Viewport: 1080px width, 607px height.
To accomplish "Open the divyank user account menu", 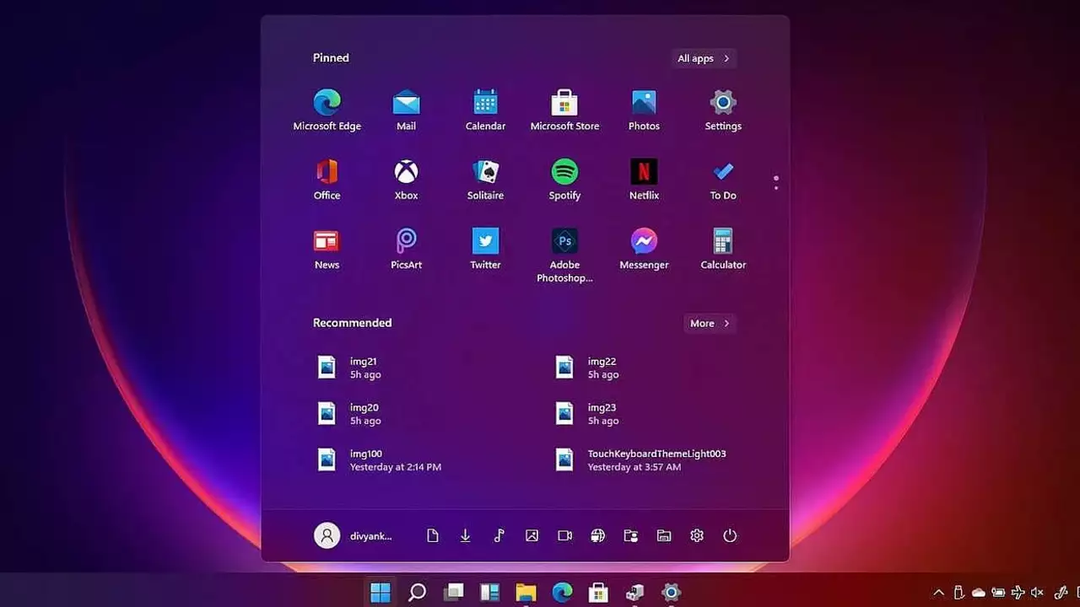I will pos(354,535).
